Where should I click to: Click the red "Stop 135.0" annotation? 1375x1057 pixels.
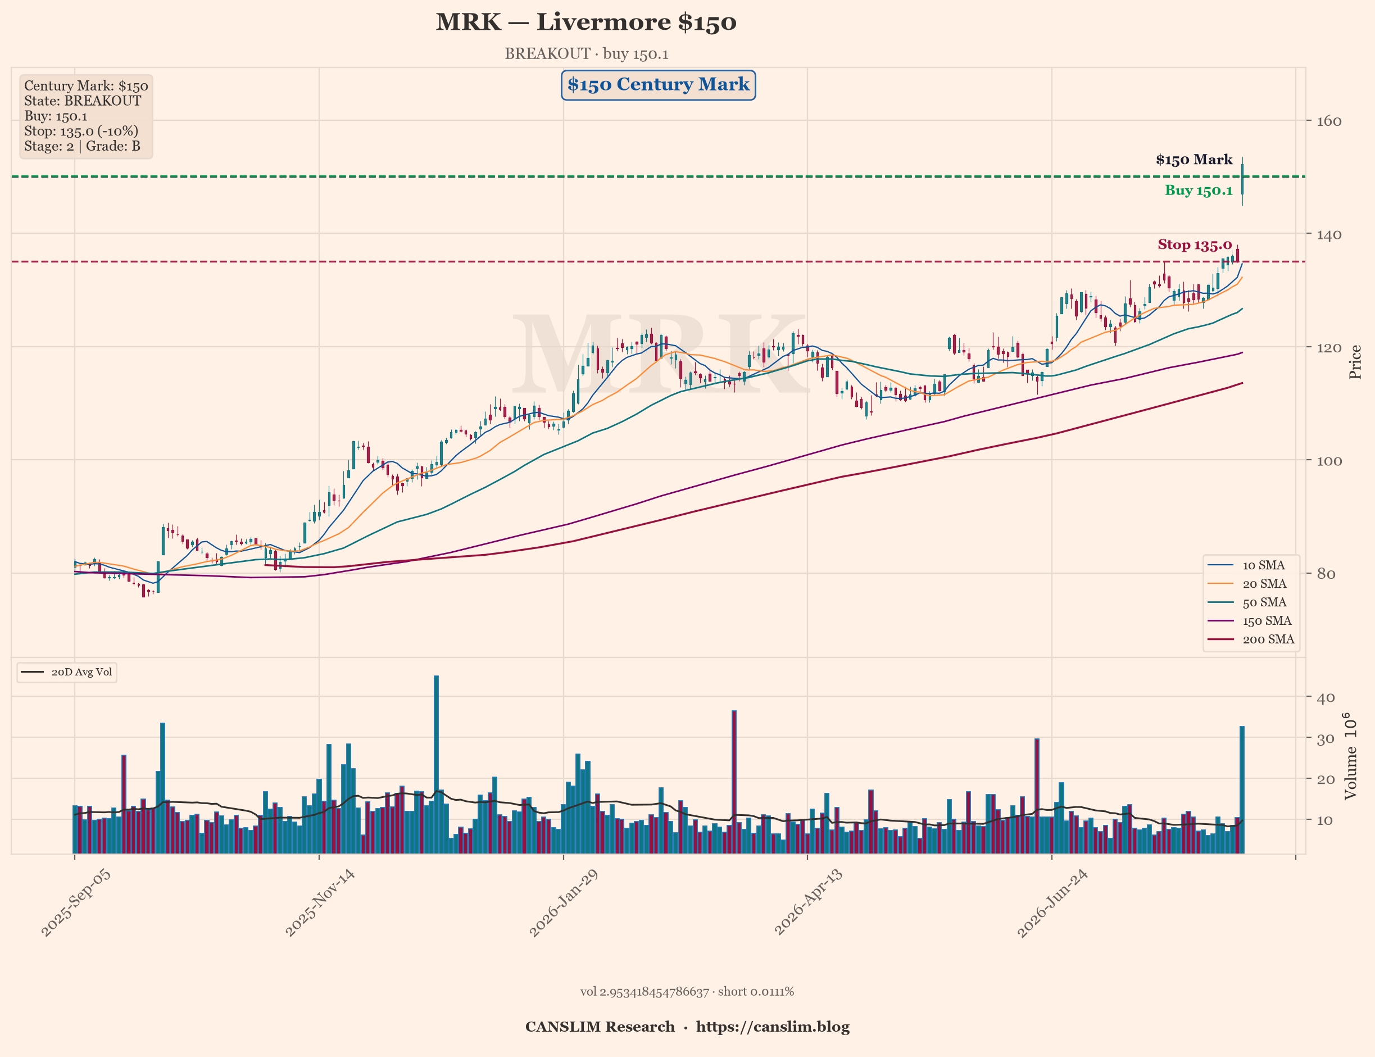[1195, 245]
